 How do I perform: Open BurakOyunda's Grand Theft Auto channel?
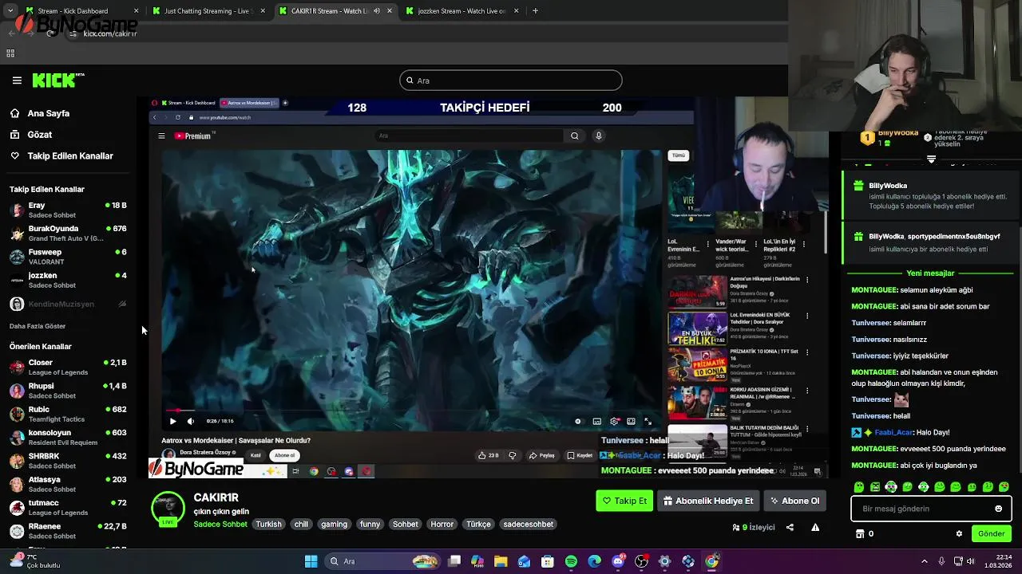click(x=68, y=233)
